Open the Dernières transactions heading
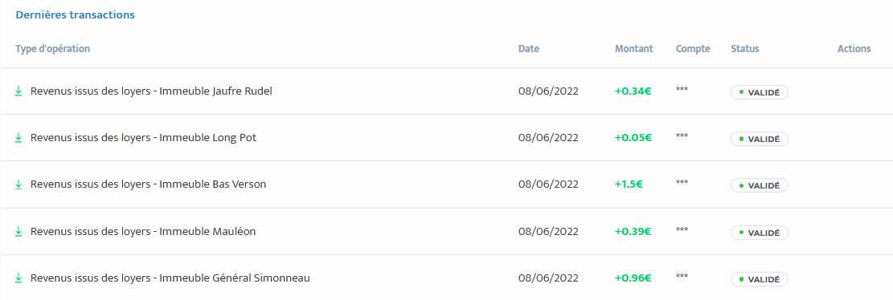893x300 pixels. point(76,14)
